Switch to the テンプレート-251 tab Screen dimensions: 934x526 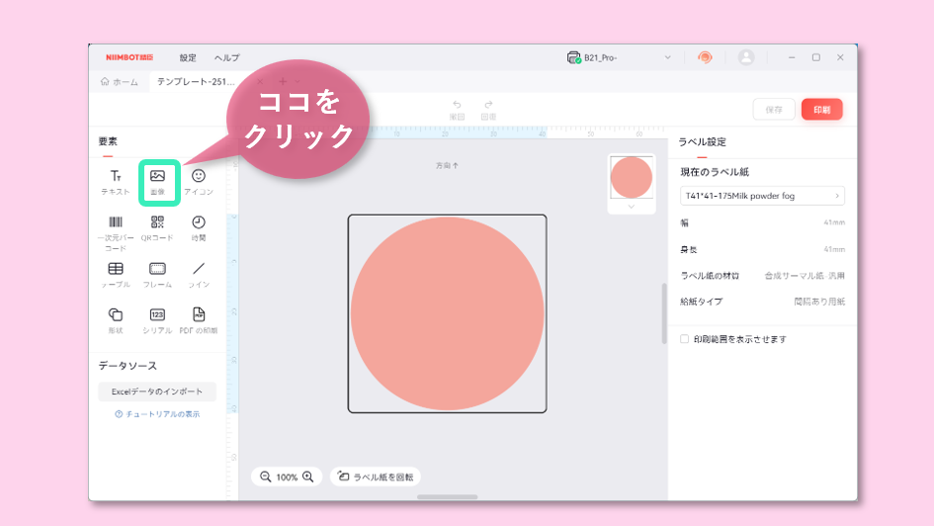click(196, 82)
